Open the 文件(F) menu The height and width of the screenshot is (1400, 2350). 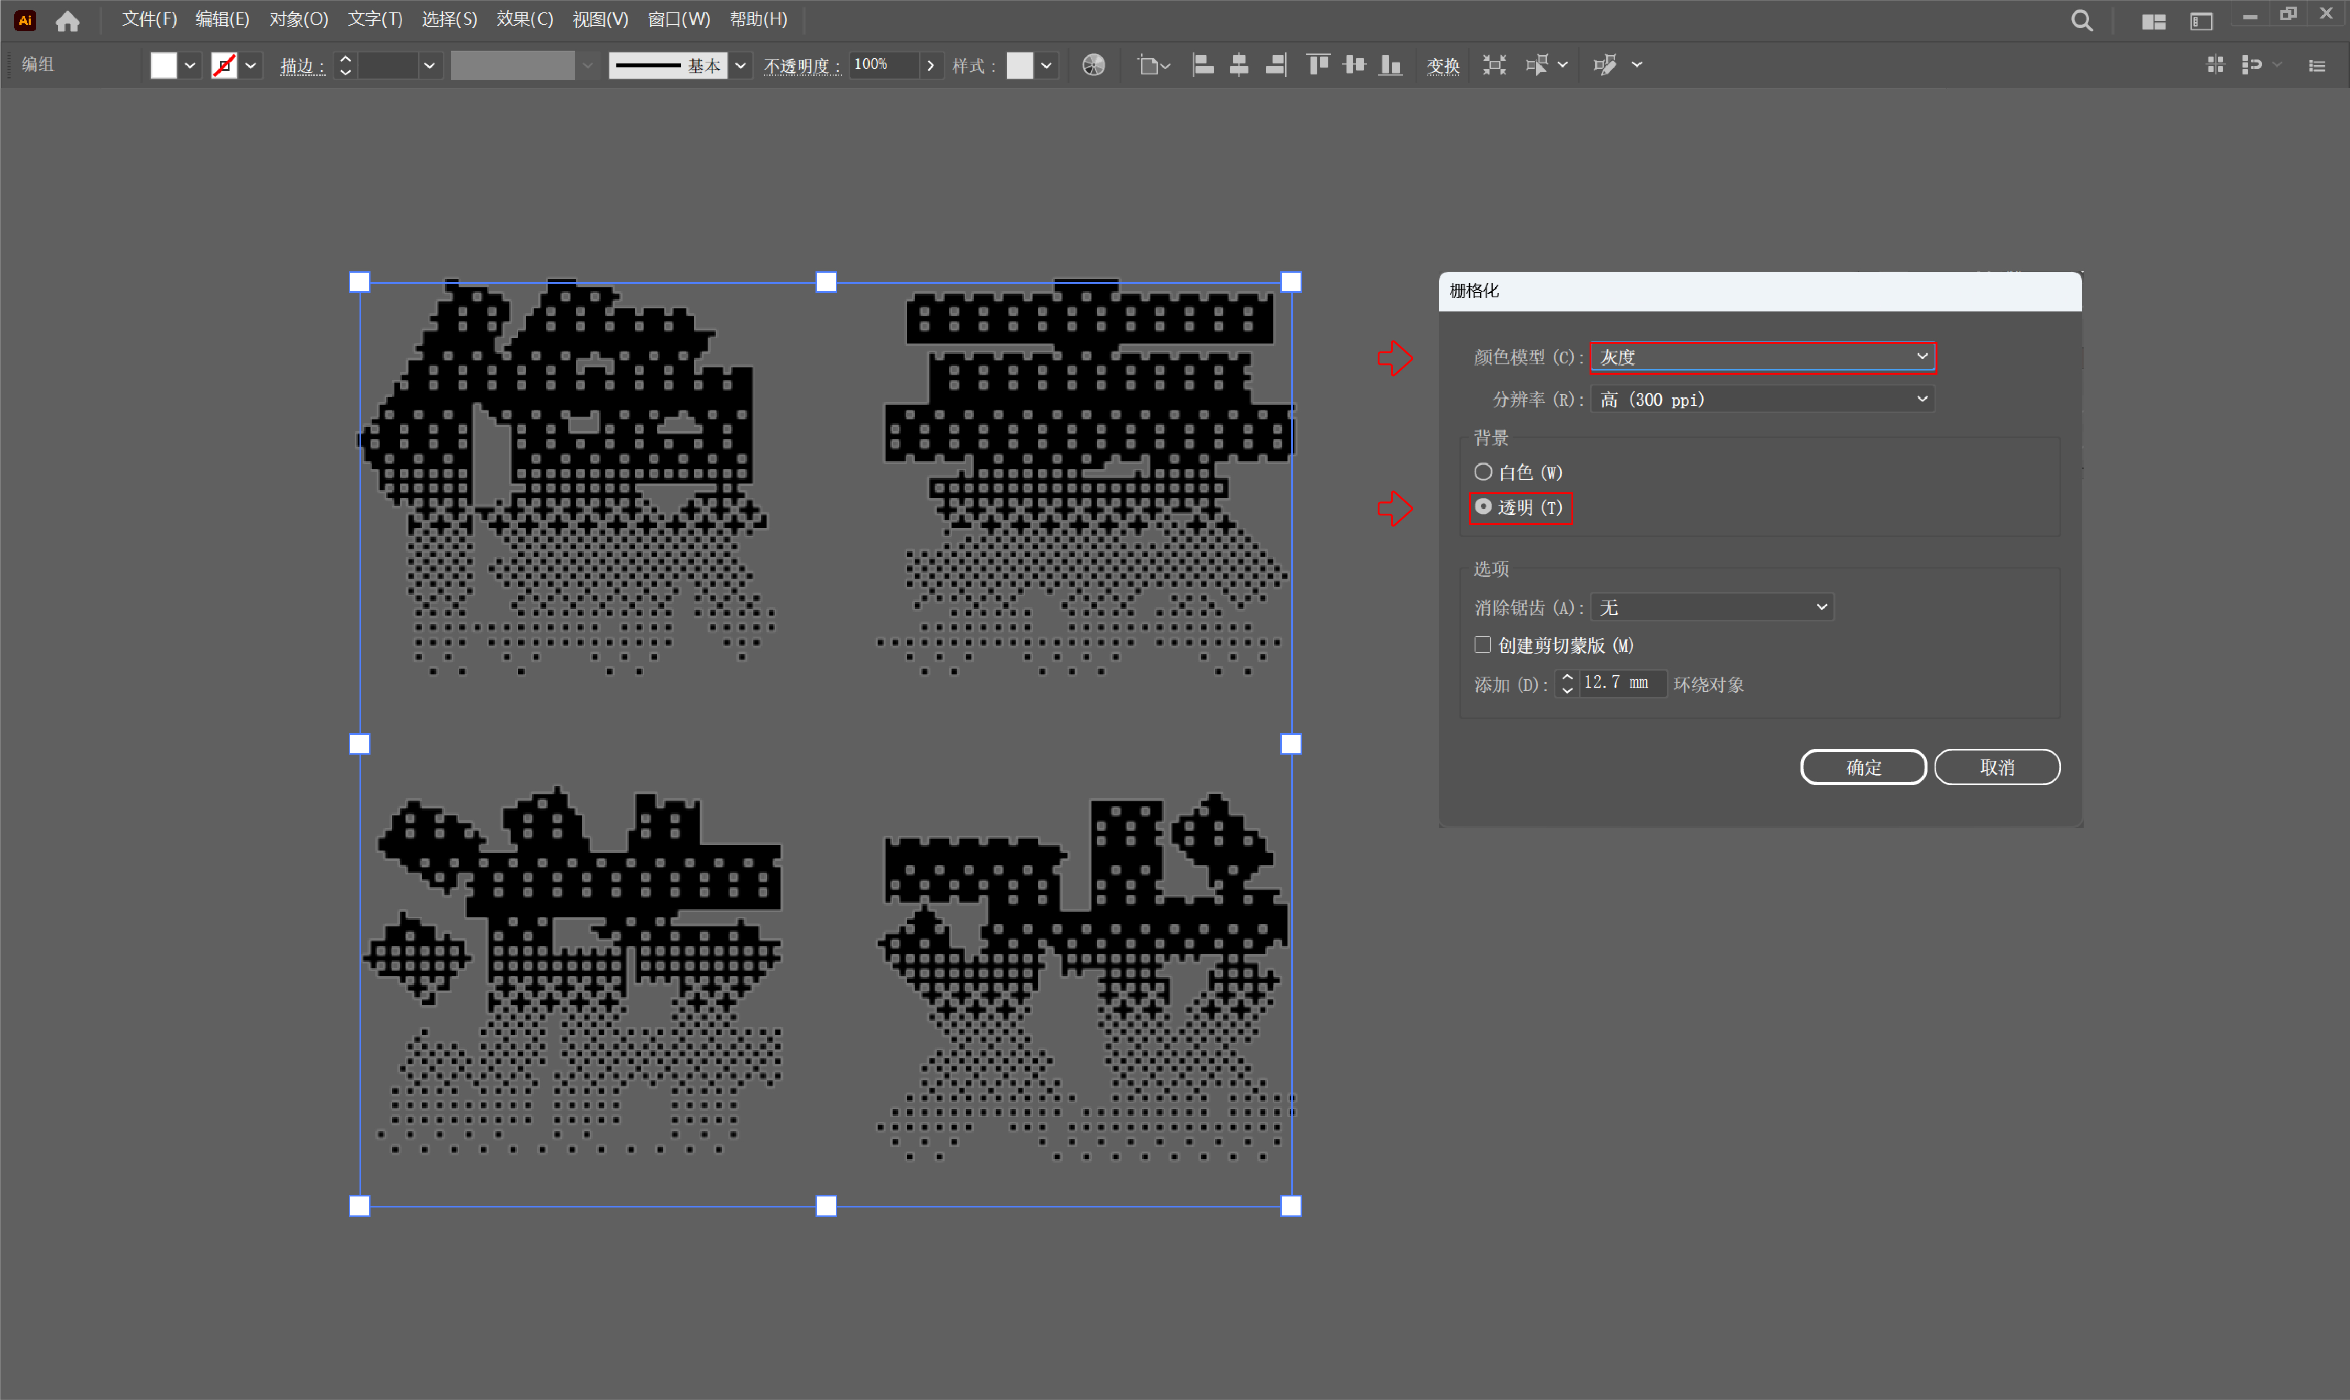149,20
